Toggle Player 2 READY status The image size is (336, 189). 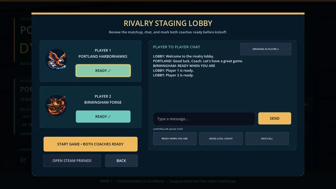(103, 117)
